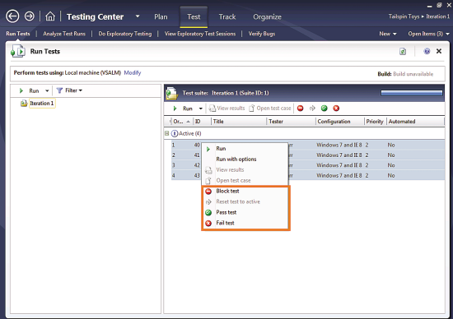Collapse the Active (4) group
Screen dimensions: 453x319
coord(166,133)
